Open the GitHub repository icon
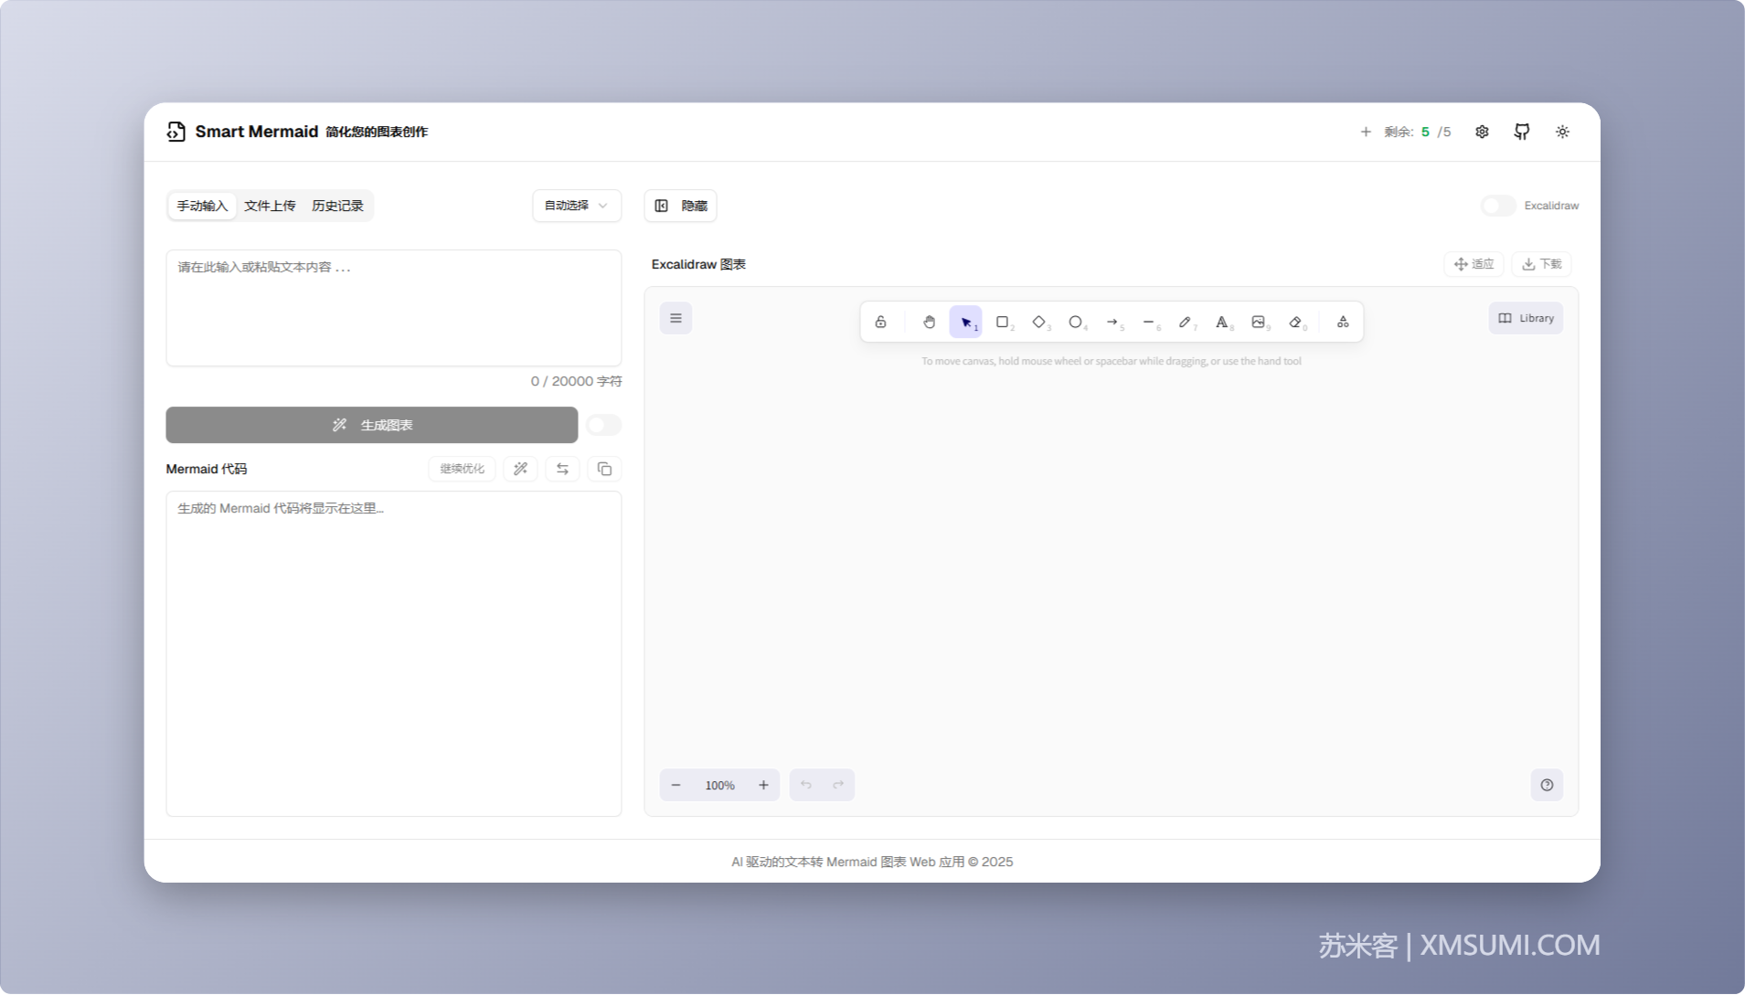Image resolution: width=1745 pixels, height=995 pixels. point(1522,132)
